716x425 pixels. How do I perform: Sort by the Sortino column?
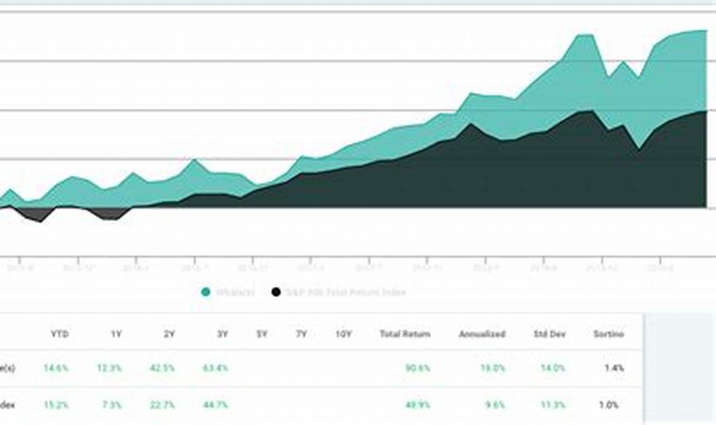(609, 334)
